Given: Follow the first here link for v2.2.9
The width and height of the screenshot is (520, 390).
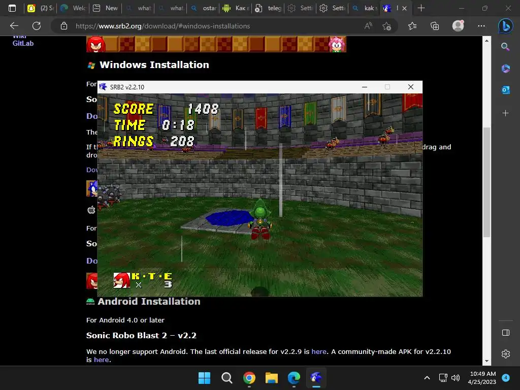Looking at the screenshot, I should click(319, 351).
